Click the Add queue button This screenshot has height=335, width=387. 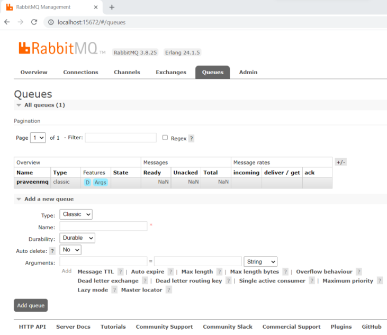point(31,305)
